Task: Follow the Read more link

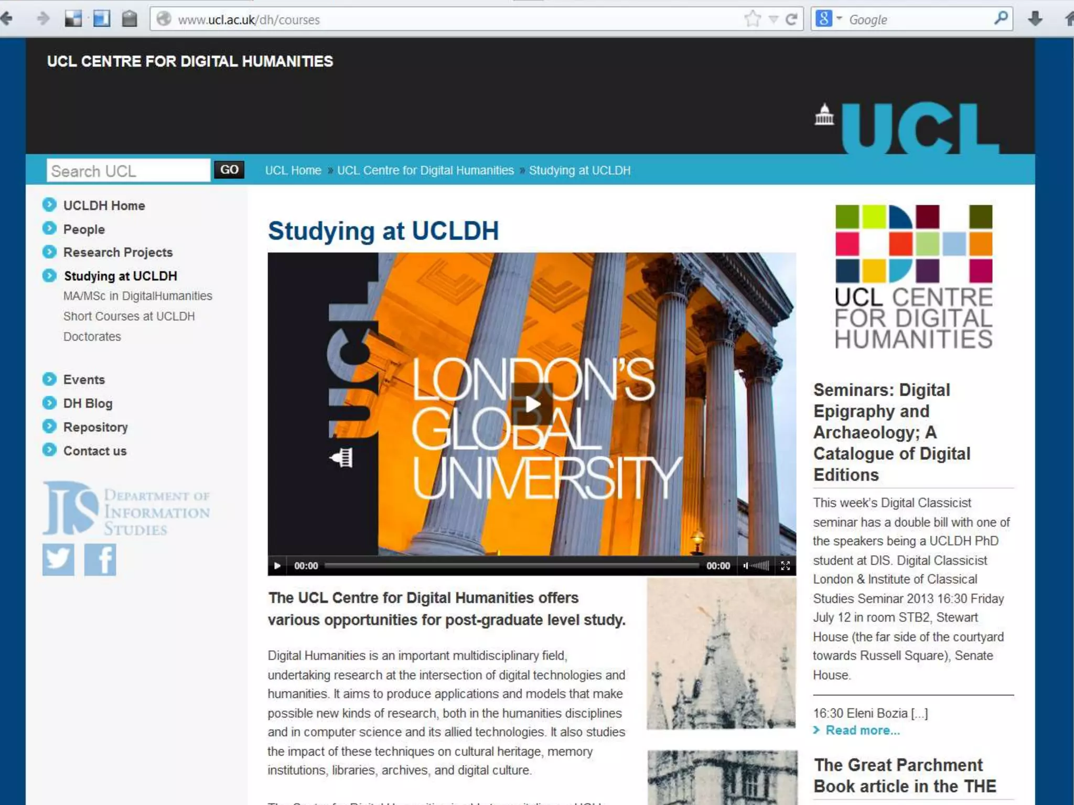Action: [x=862, y=730]
